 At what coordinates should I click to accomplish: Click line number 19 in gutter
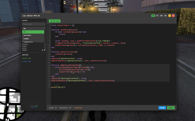click(x=49, y=65)
